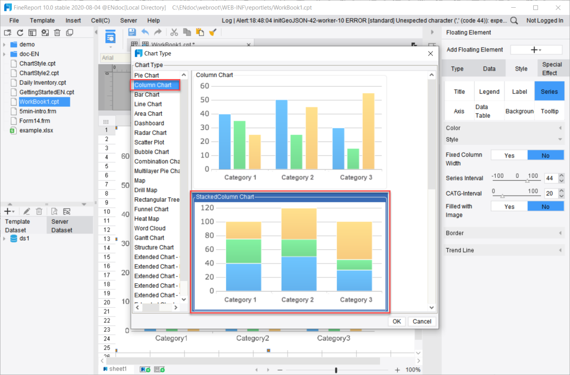Expand the demo folder in the file tree
This screenshot has height=375, width=570.
[4, 45]
